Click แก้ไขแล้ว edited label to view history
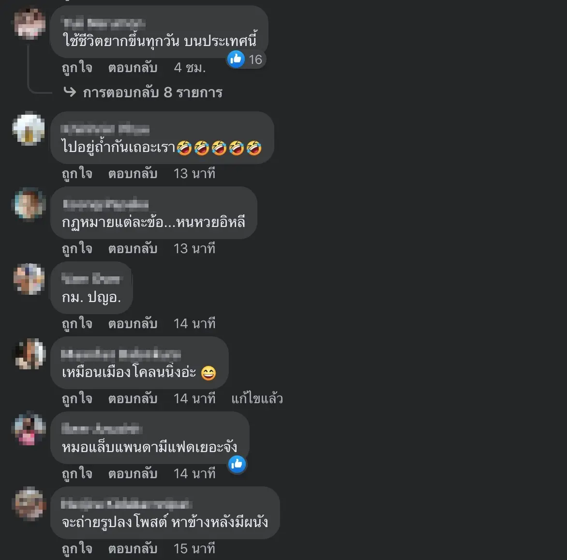 257,398
